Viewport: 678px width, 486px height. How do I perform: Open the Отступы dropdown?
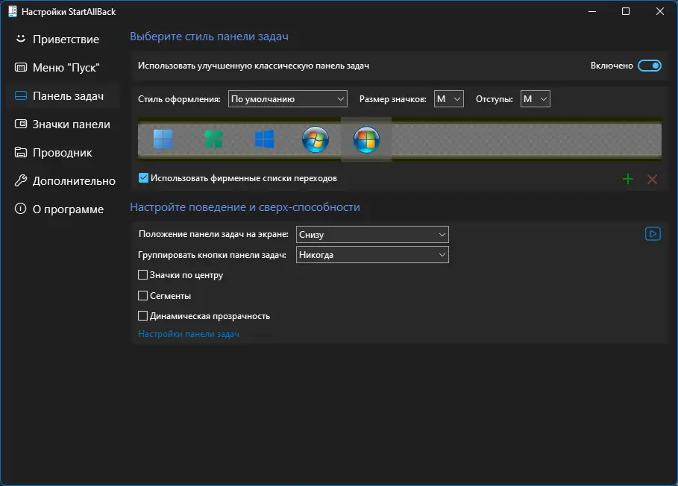point(536,99)
